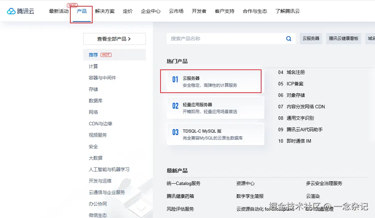Select 云通信与企业服务 category
The width and height of the screenshot is (375, 218).
click(107, 192)
